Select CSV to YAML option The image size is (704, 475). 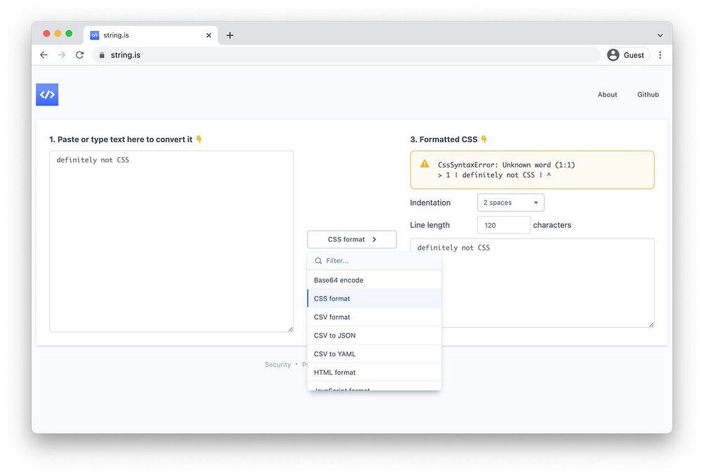click(x=374, y=354)
